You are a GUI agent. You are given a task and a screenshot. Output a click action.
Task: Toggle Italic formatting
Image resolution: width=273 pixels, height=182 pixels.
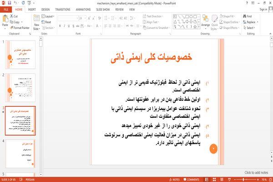[x=64, y=26]
